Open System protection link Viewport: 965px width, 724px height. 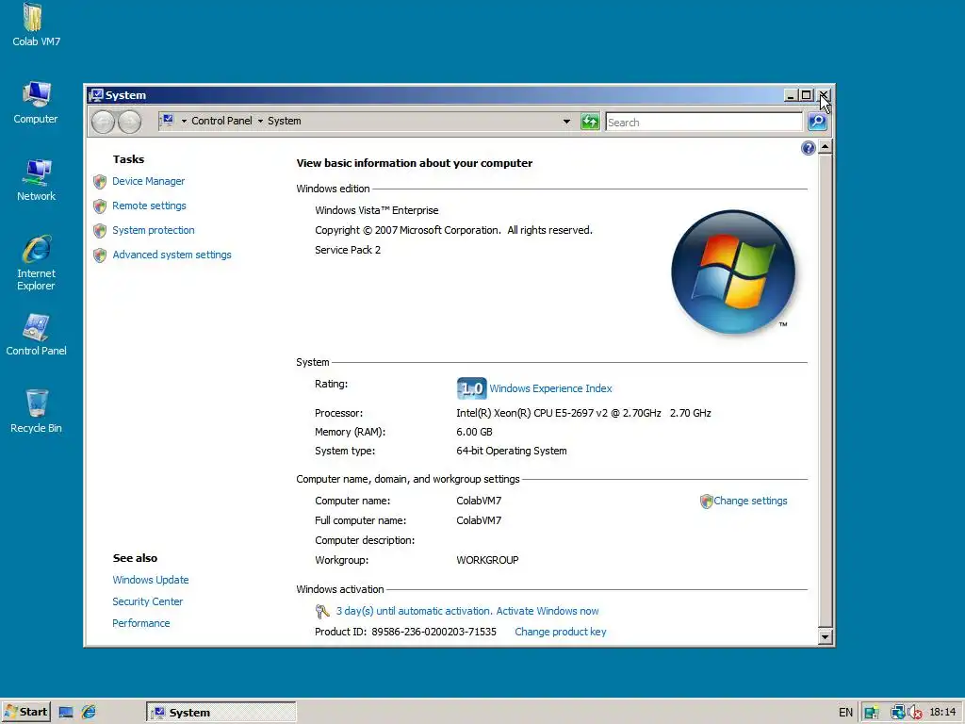[154, 230]
